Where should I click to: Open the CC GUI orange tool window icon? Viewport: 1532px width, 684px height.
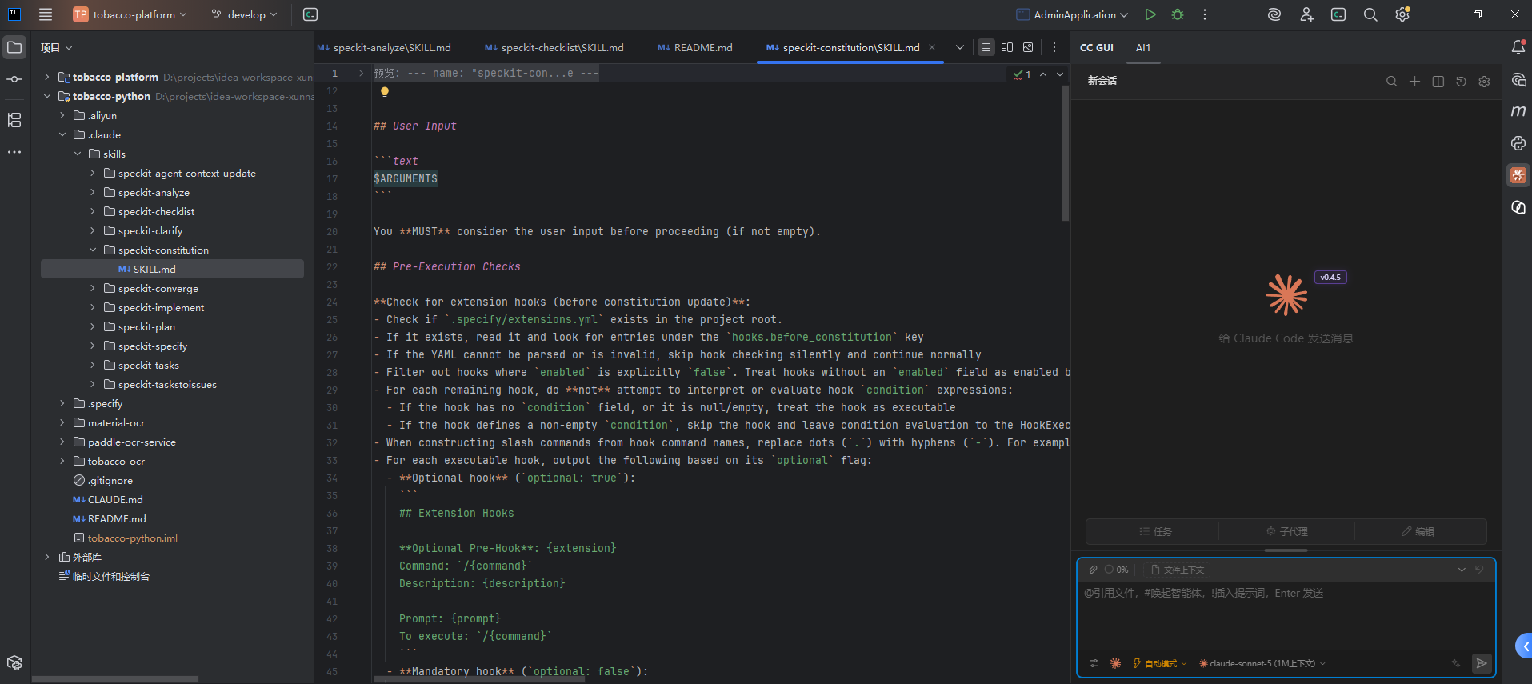(1518, 175)
